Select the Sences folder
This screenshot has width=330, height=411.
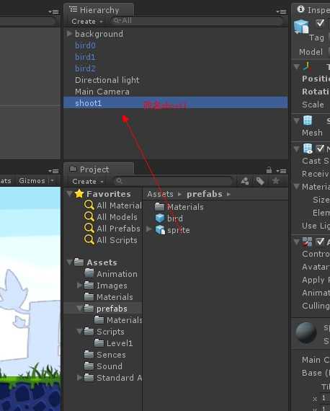(105, 355)
